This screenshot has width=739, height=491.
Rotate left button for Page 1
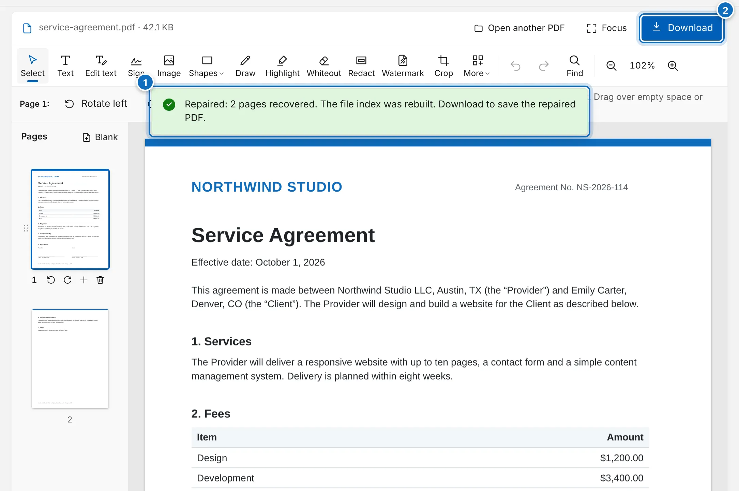pos(96,104)
